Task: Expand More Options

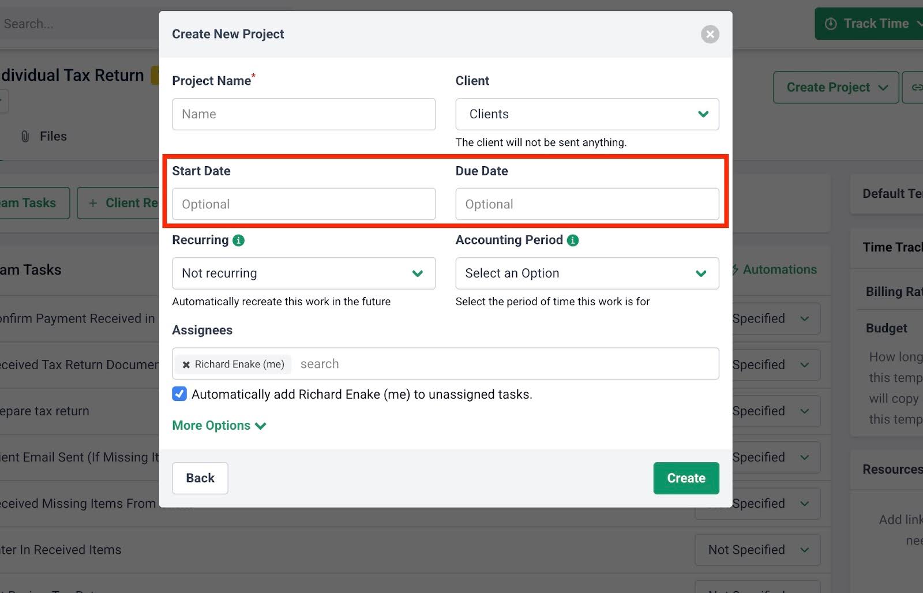Action: pos(219,425)
